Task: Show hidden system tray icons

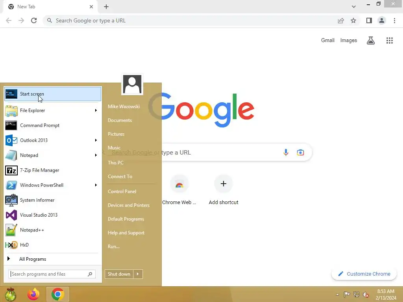Action: pos(337,295)
